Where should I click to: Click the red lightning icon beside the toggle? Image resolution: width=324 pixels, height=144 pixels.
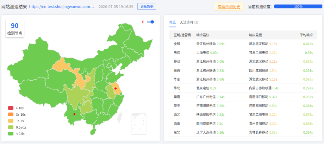[143, 22]
